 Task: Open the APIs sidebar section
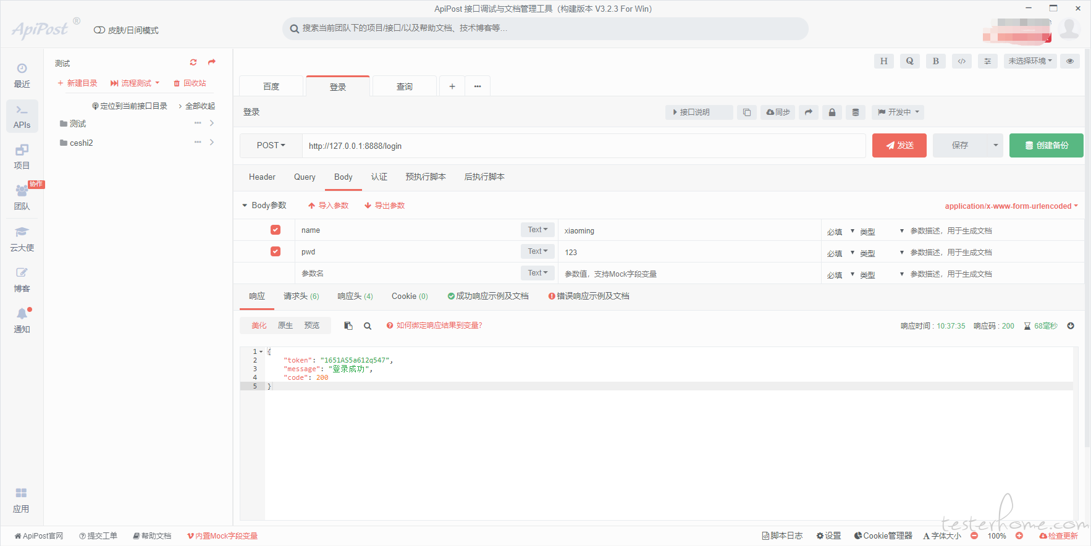(22, 116)
